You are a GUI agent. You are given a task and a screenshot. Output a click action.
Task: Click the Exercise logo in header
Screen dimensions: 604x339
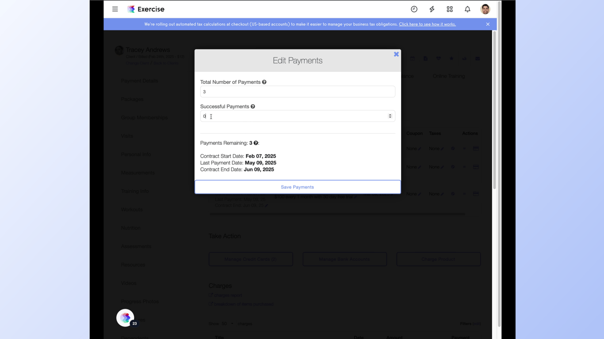click(146, 9)
